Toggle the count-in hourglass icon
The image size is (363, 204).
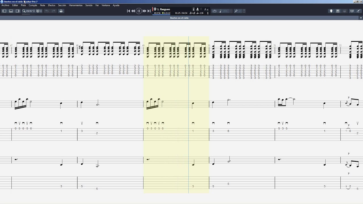click(x=194, y=9)
